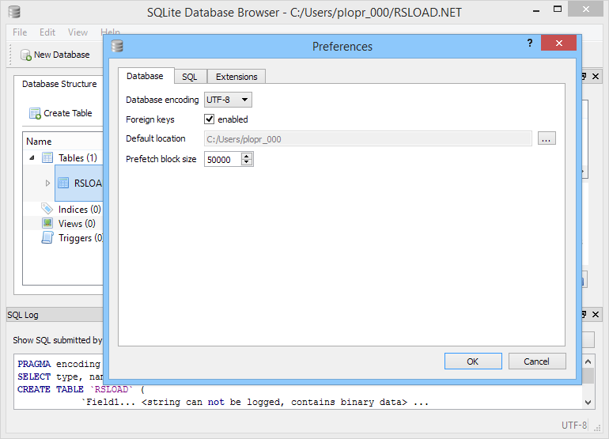Click the Foreign keys label
This screenshot has width=609, height=439.
point(150,119)
